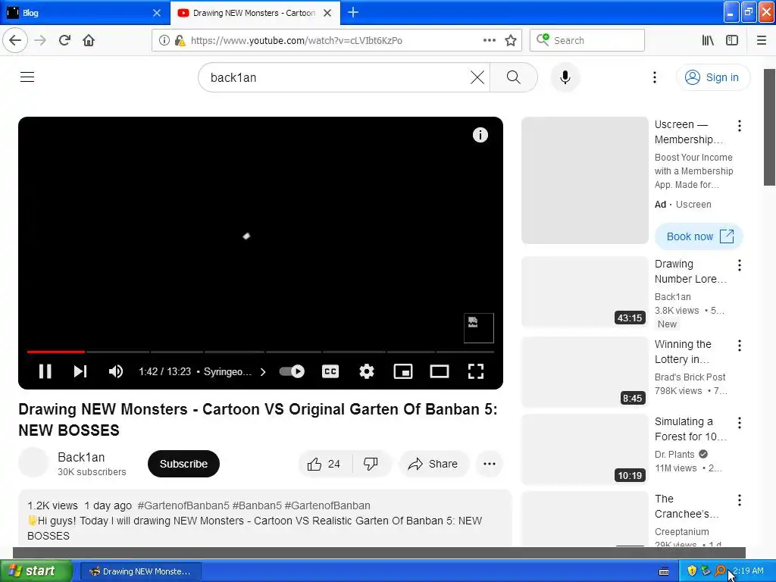Image resolution: width=776 pixels, height=582 pixels.
Task: Open Drawing Number Lore video thumbnail
Action: click(585, 292)
